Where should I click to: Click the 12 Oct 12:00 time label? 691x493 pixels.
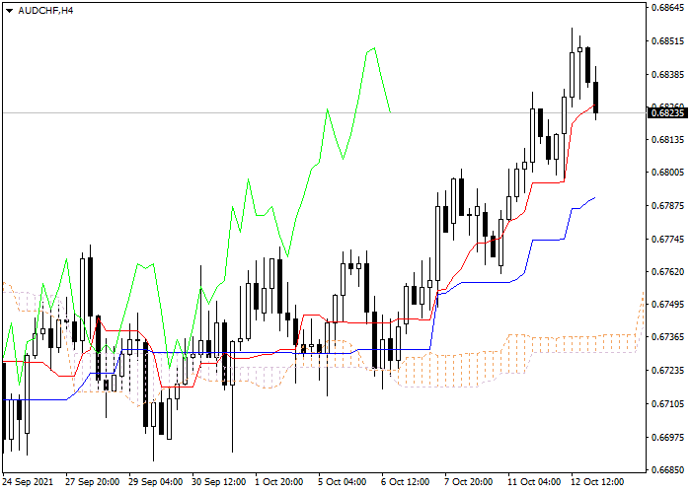pos(598,482)
